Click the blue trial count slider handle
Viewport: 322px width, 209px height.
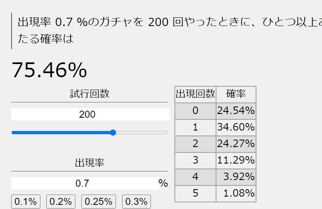(x=113, y=133)
